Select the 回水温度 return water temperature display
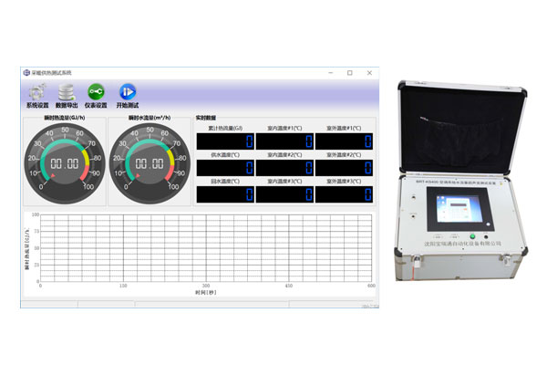The width and height of the screenshot is (547, 365). click(x=224, y=194)
